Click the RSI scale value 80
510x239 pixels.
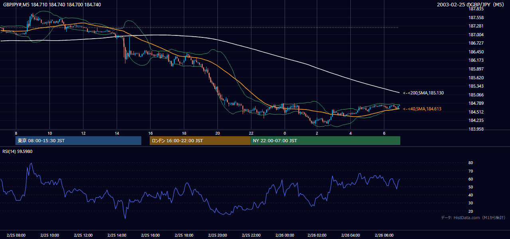tap(470, 163)
